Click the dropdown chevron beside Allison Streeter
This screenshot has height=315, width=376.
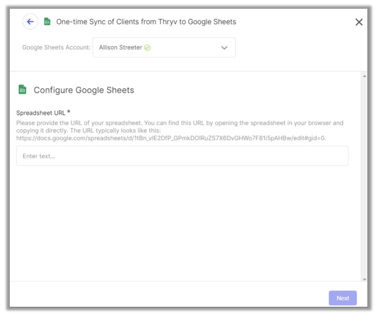[224, 48]
